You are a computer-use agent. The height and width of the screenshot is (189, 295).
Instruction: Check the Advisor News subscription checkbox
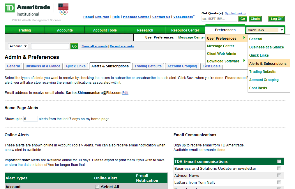coord(279,175)
